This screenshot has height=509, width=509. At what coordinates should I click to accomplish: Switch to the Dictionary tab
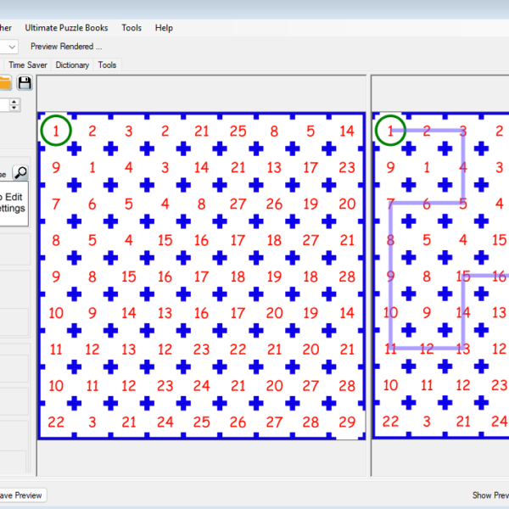[72, 64]
